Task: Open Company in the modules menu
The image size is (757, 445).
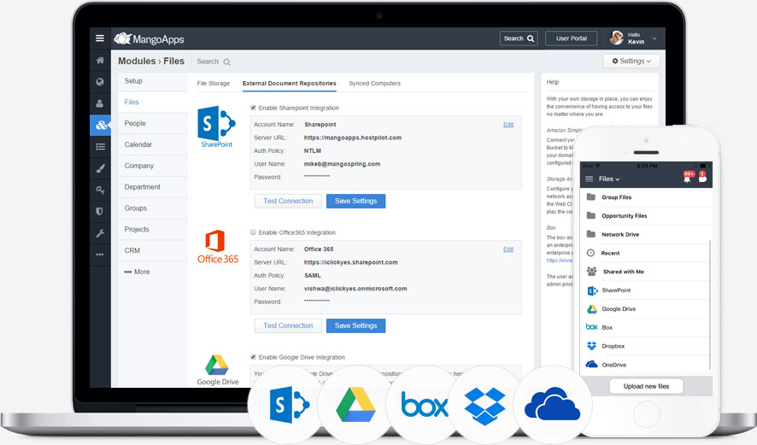Action: click(153, 166)
